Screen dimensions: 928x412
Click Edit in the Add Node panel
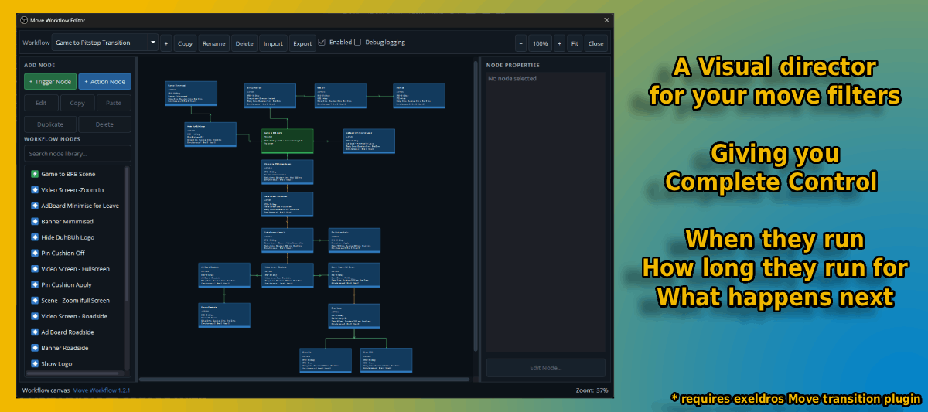[41, 102]
